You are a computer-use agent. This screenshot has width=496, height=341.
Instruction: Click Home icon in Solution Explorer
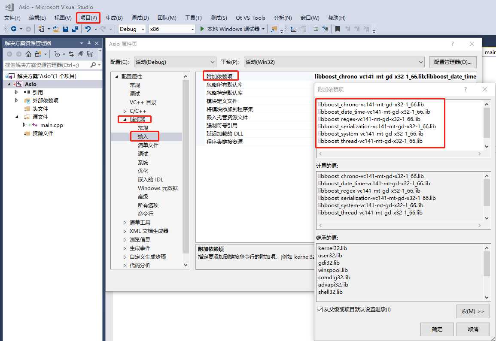click(x=28, y=54)
